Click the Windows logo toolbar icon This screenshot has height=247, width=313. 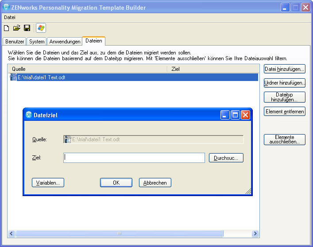click(41, 28)
